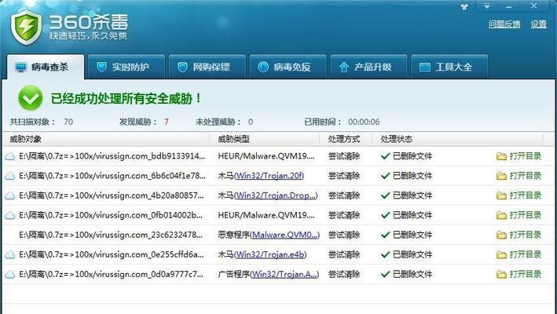Click 打开目录 text for 0e255cffd6a row
The image size is (557, 314).
[x=526, y=254]
